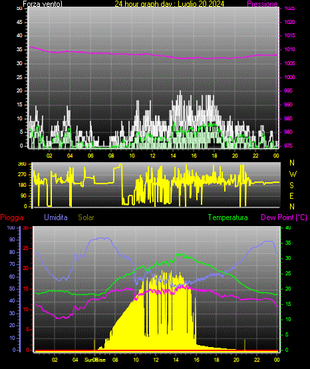The image size is (310, 369).
Task: Click the 'S' compass direction label
Action: point(291,185)
